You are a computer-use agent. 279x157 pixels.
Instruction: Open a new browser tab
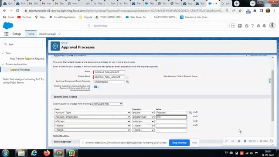237,3
